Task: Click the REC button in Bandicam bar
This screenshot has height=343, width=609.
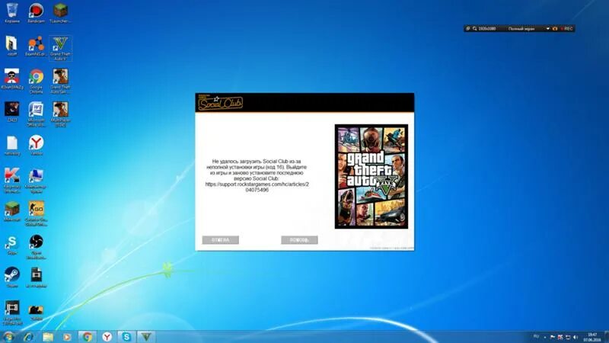Action: pos(567,29)
